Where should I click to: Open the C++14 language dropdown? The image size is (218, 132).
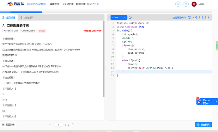tap(119, 17)
